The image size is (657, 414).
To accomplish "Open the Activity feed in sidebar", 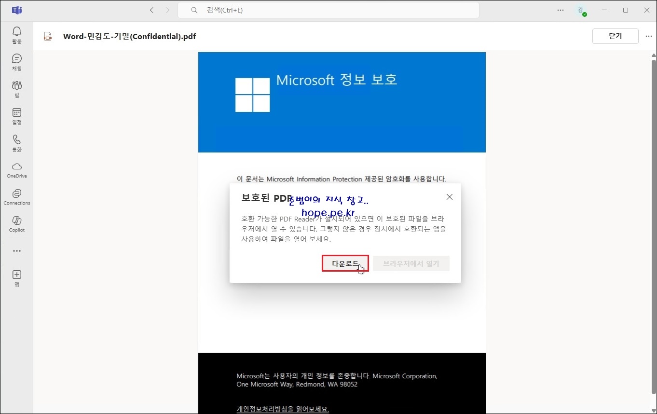I will click(17, 35).
